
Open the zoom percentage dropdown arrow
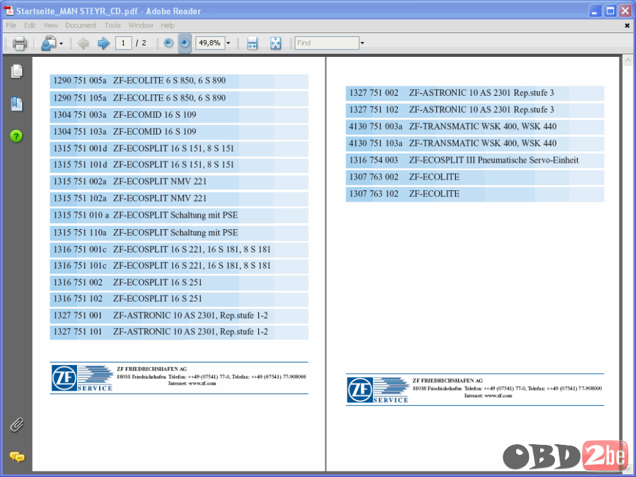tap(228, 43)
